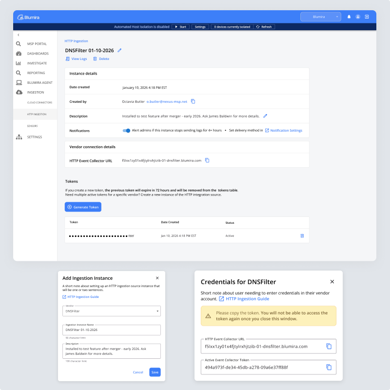Select Cloud Connectors submenu item

pyautogui.click(x=39, y=102)
